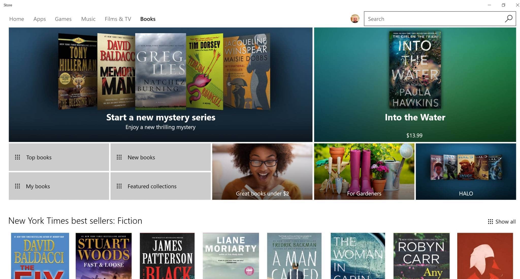
Task: Open the Top books list
Action: tap(59, 157)
